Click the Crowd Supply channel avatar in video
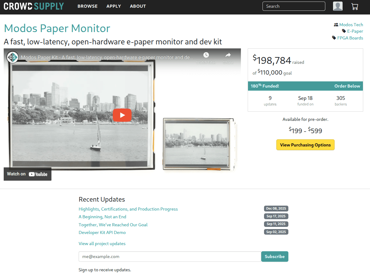 [13, 57]
